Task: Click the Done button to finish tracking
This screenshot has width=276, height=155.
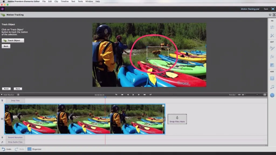Action: tap(18, 89)
